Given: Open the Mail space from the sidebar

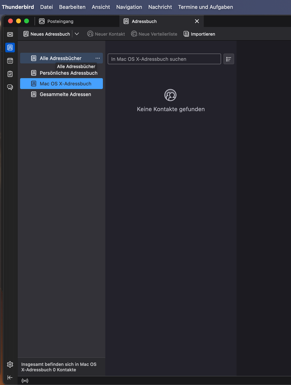Looking at the screenshot, I should tap(10, 34).
